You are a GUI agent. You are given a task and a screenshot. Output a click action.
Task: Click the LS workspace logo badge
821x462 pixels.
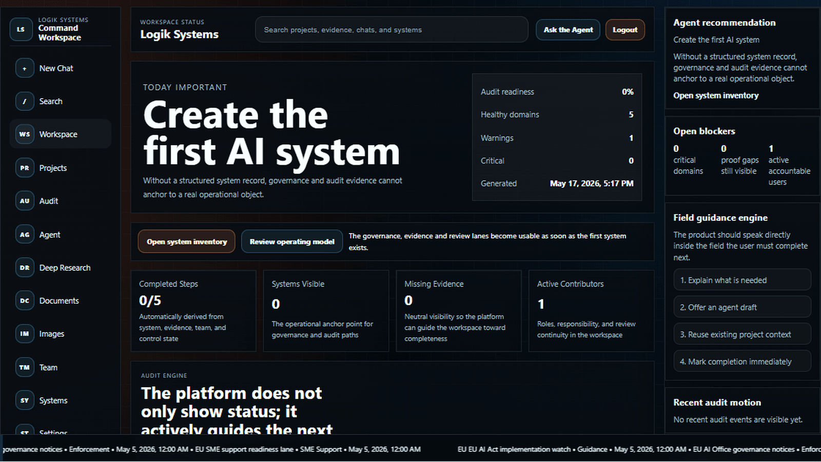[21, 29]
